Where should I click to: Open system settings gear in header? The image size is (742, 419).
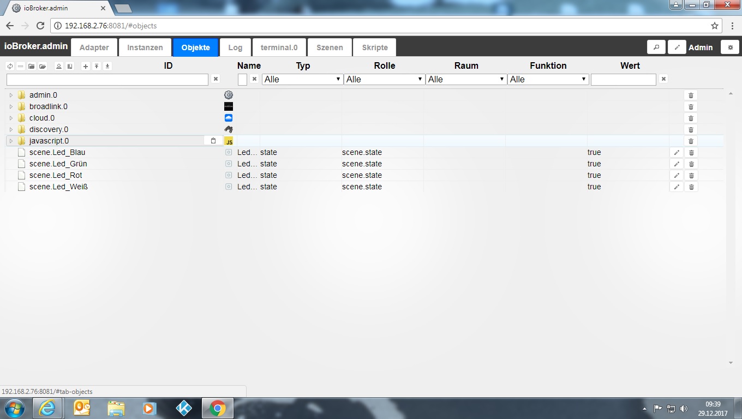point(731,47)
